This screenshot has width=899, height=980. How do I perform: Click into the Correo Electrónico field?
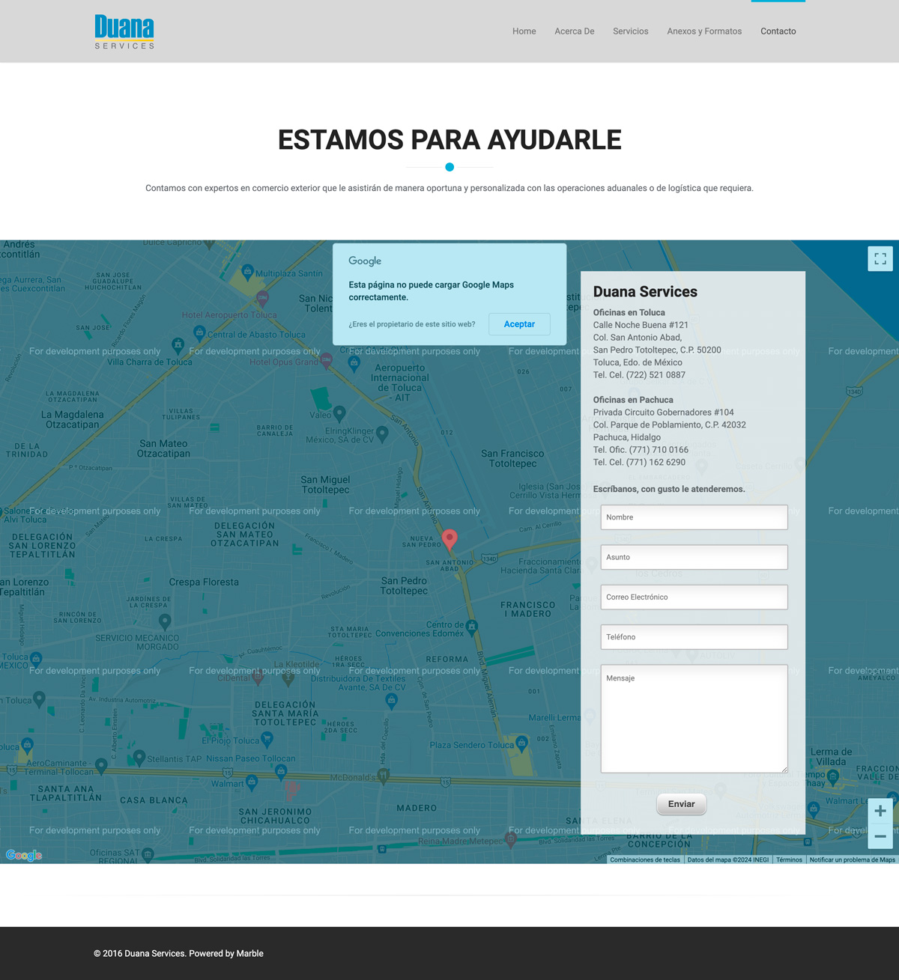(694, 597)
